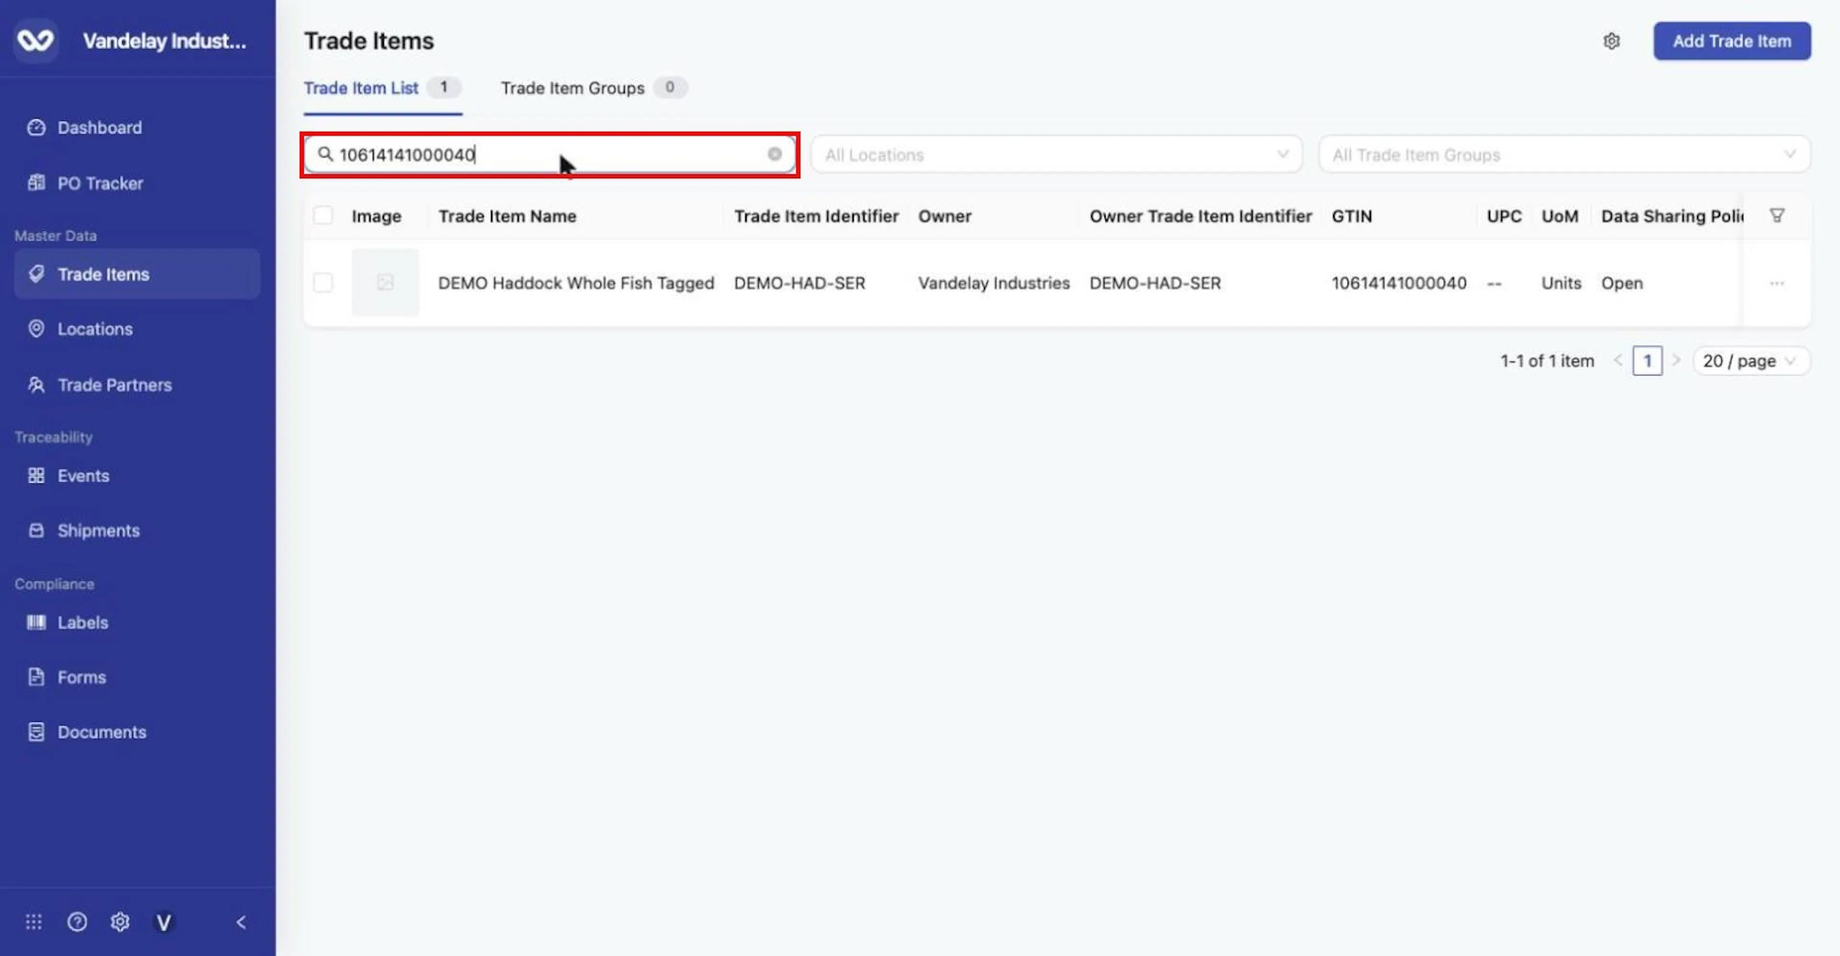
Task: Click the DEMO Haddock Whole Fish Tagged name
Action: pos(575,284)
